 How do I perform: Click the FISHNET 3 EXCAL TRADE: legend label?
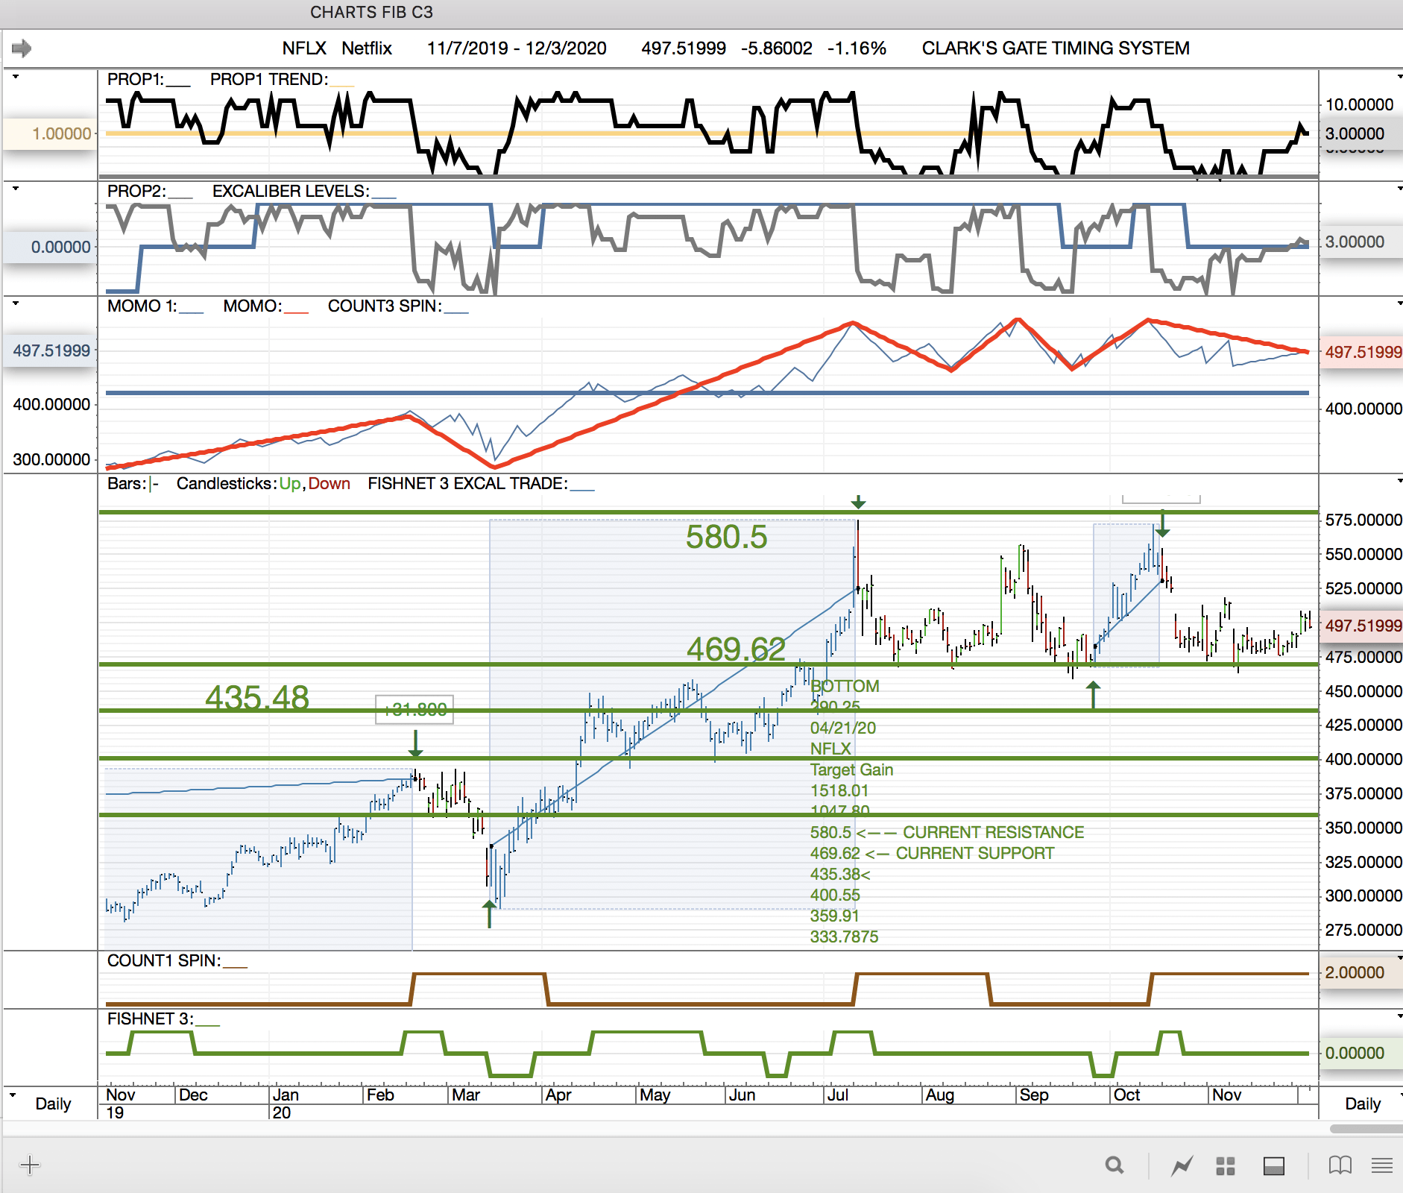[467, 484]
